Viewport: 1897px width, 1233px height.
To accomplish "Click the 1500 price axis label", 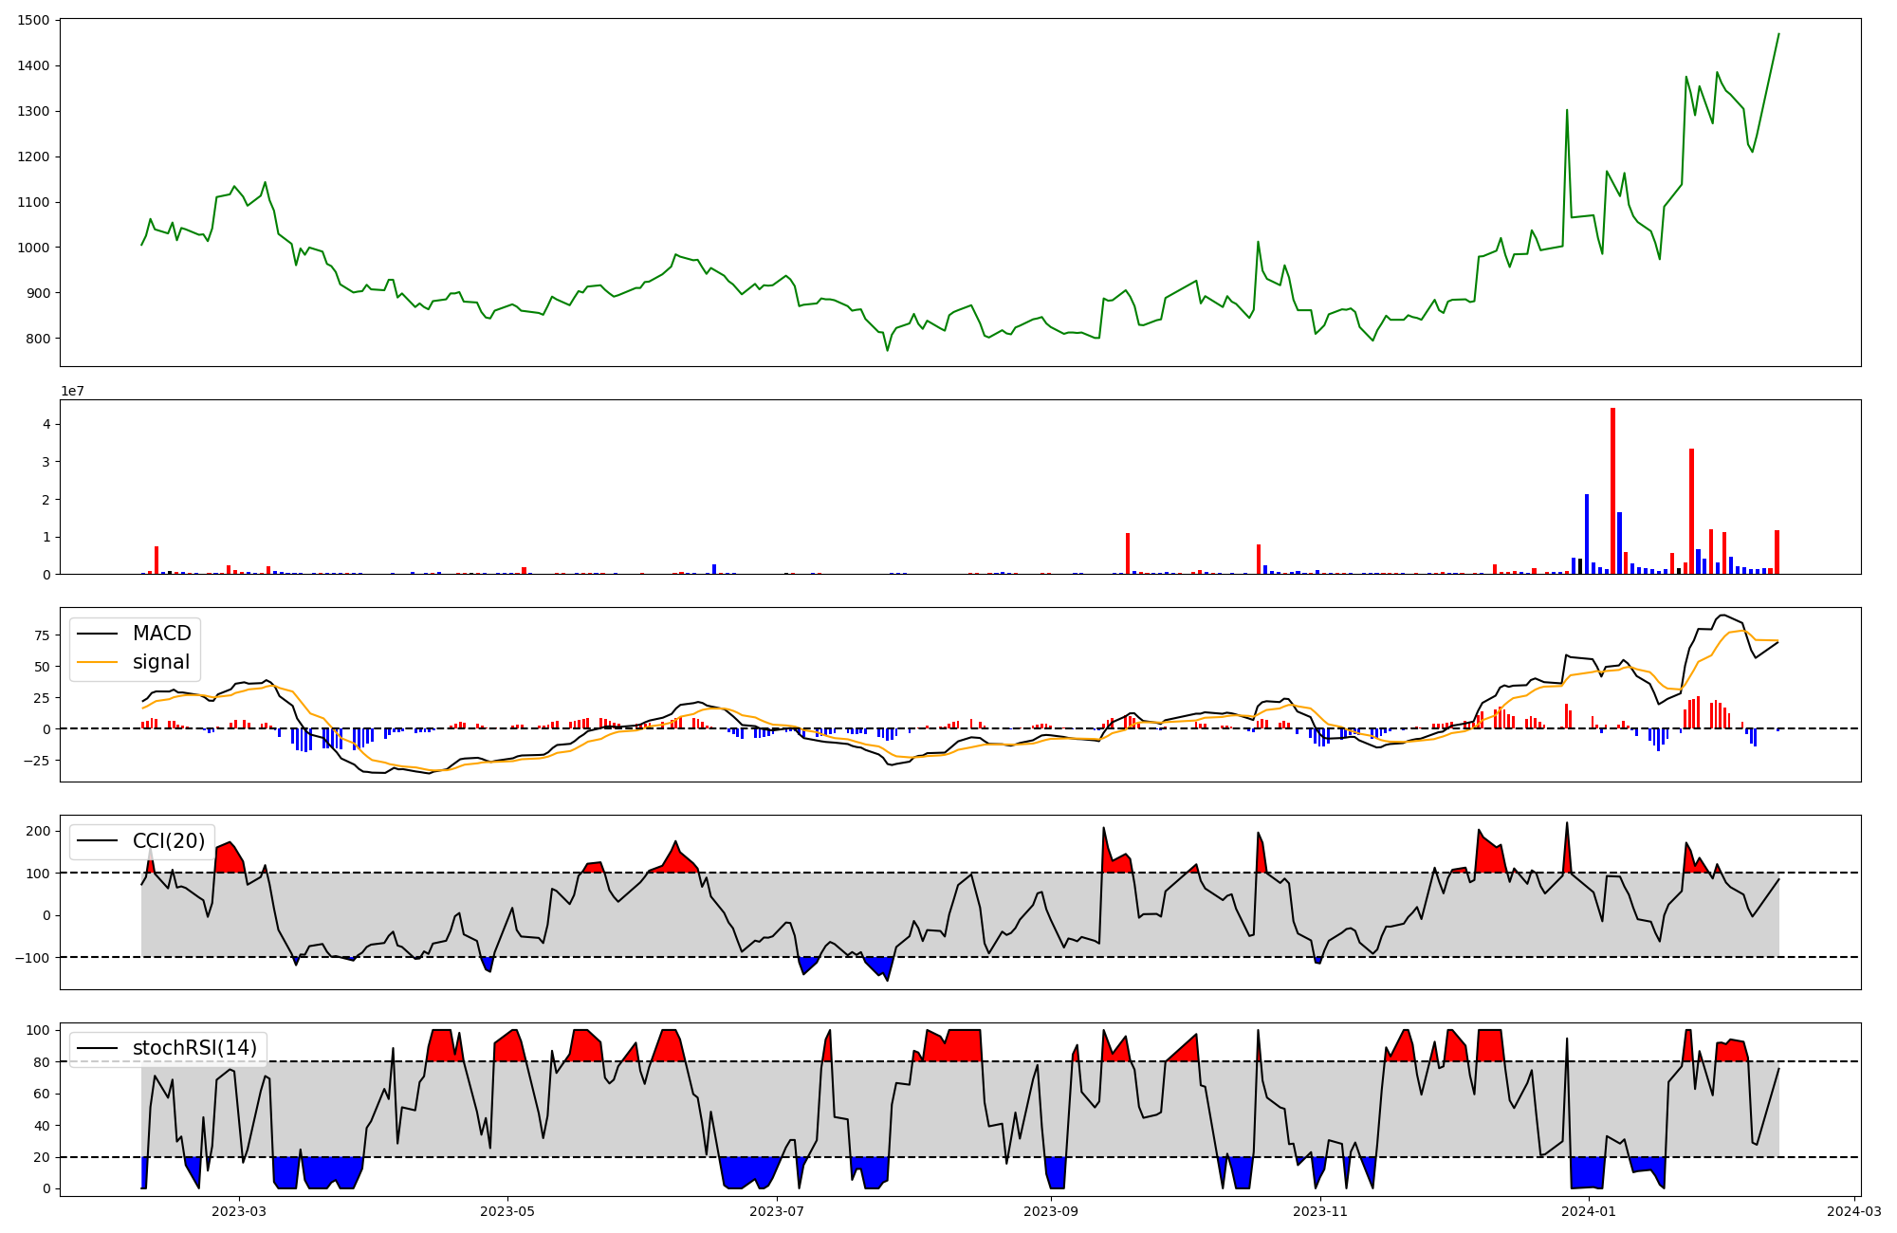I will (33, 21).
